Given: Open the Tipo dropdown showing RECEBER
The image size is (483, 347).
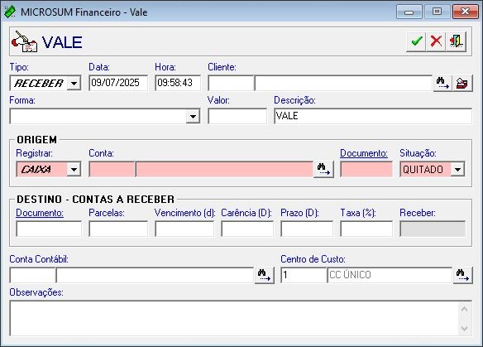Looking at the screenshot, I should click(x=74, y=84).
